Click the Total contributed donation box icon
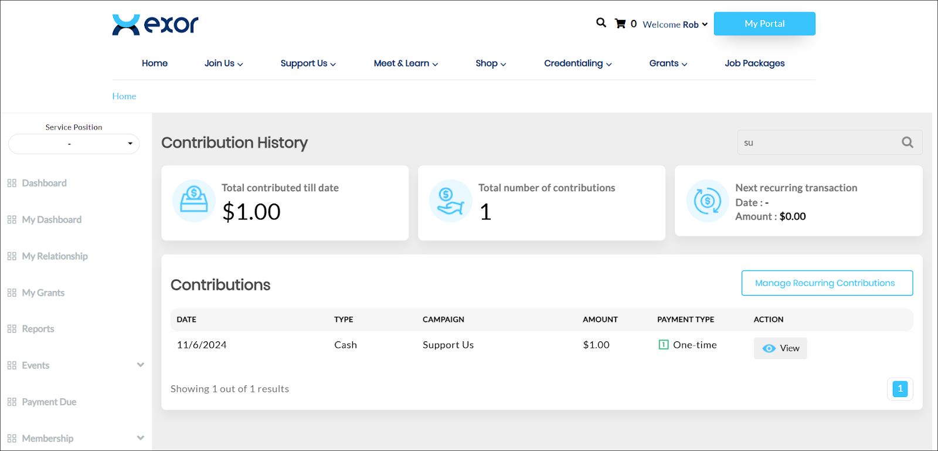 (194, 201)
